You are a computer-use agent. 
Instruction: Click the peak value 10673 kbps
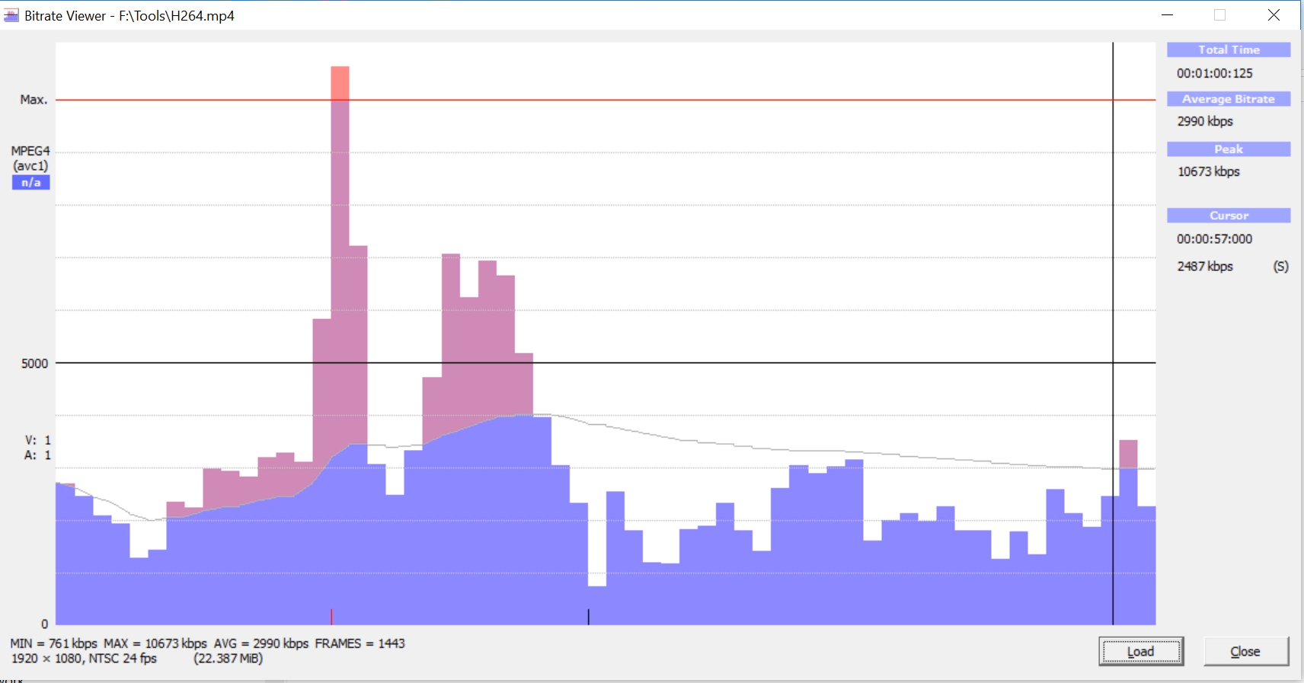pos(1209,171)
